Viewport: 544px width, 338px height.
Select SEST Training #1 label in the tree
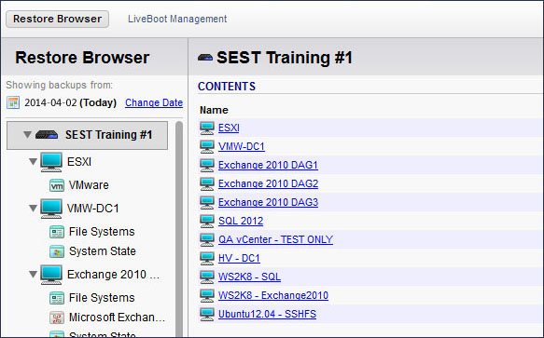tap(108, 135)
